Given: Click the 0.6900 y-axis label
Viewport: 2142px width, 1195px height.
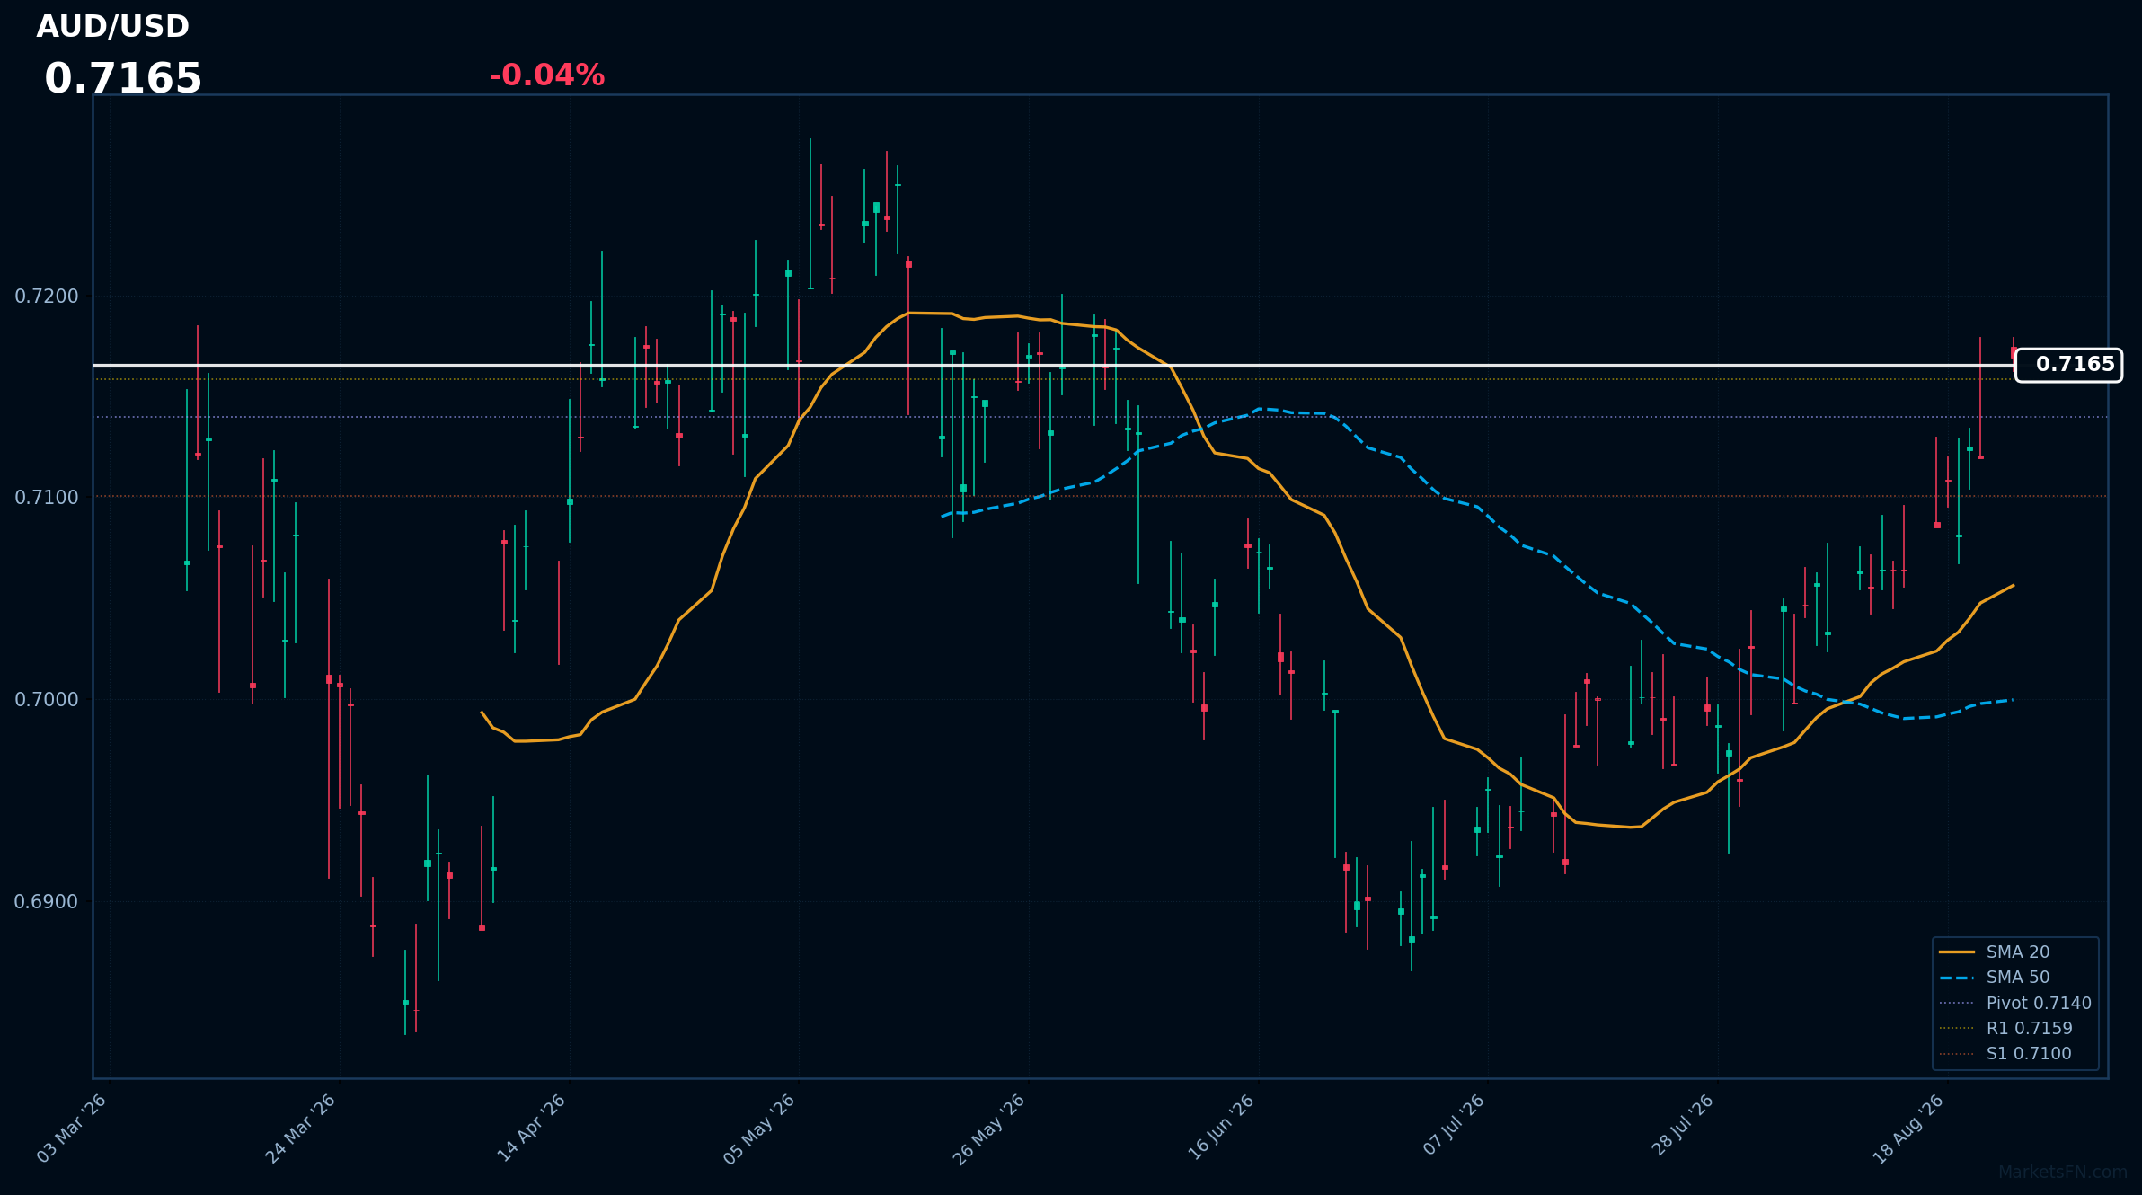Looking at the screenshot, I should 47,901.
